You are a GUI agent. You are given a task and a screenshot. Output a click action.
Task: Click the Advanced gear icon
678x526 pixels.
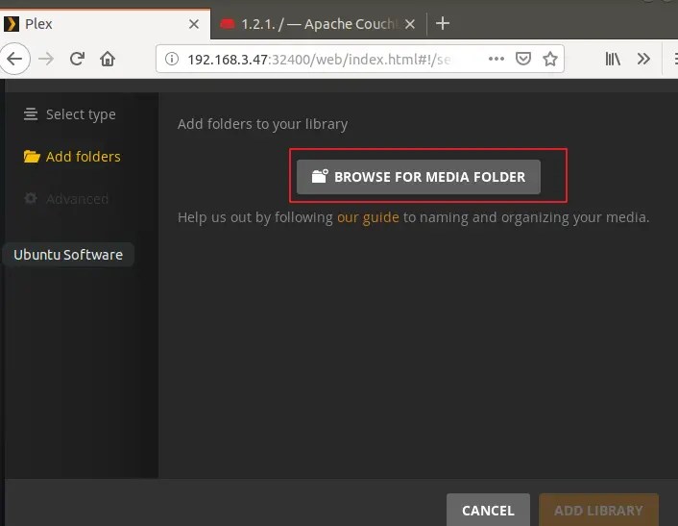31,198
